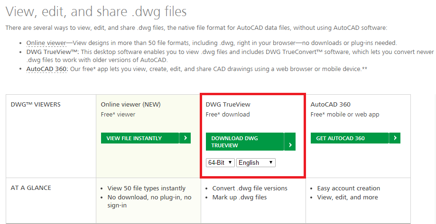Click the arrow icon beside VIEW FILE INSTANTLY

[185, 138]
